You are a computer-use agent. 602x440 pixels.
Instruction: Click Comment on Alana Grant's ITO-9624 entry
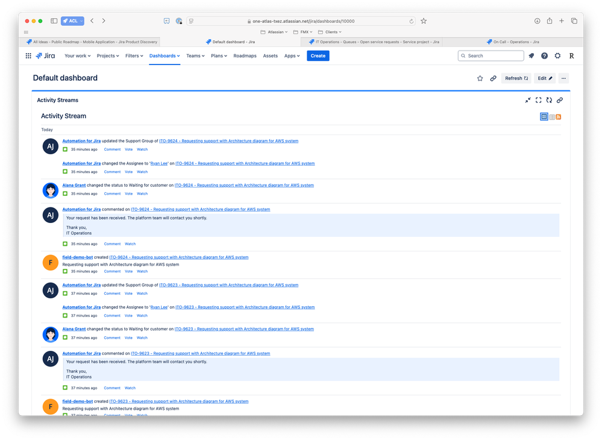[112, 194]
